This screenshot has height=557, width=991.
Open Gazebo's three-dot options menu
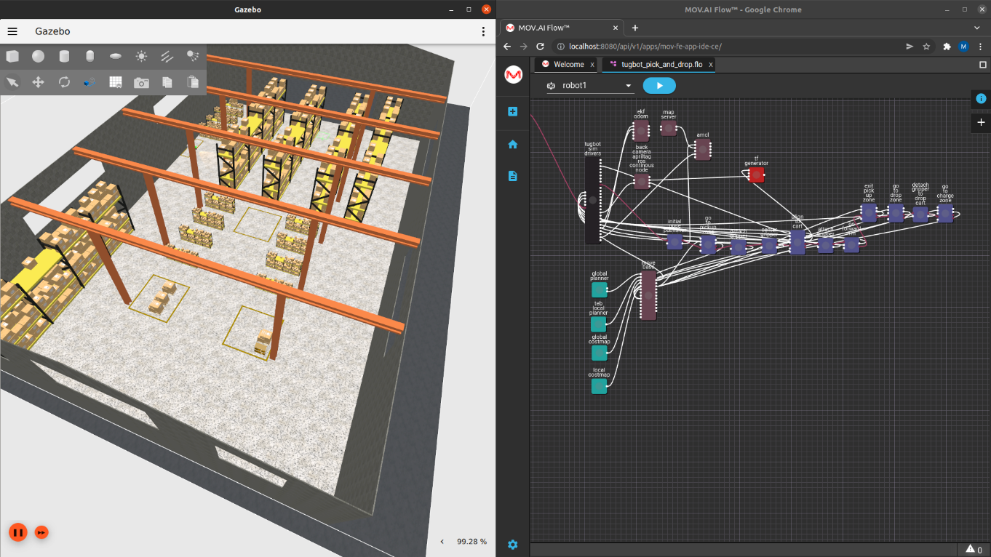(x=483, y=32)
